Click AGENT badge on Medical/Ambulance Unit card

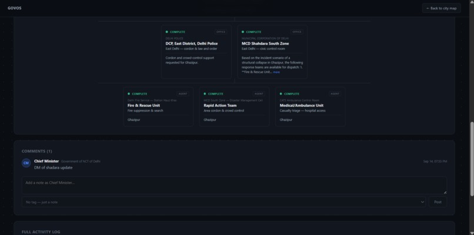(335, 93)
